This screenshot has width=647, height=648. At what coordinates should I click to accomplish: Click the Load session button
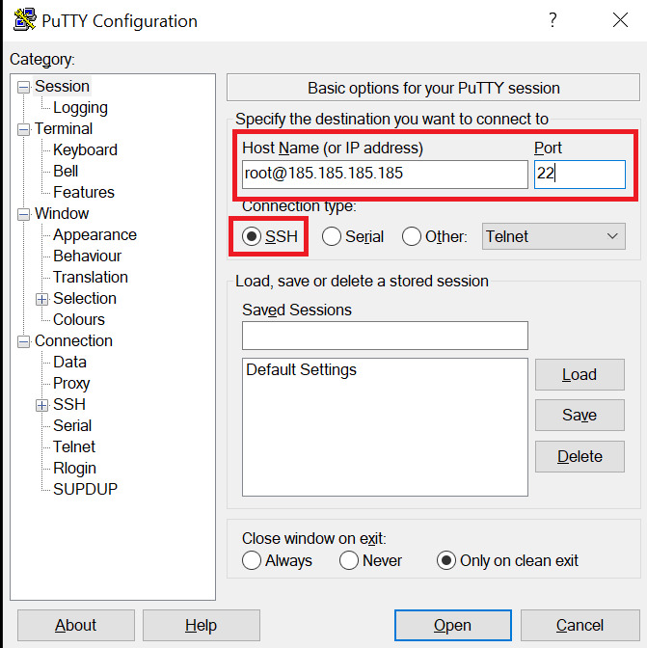click(579, 375)
